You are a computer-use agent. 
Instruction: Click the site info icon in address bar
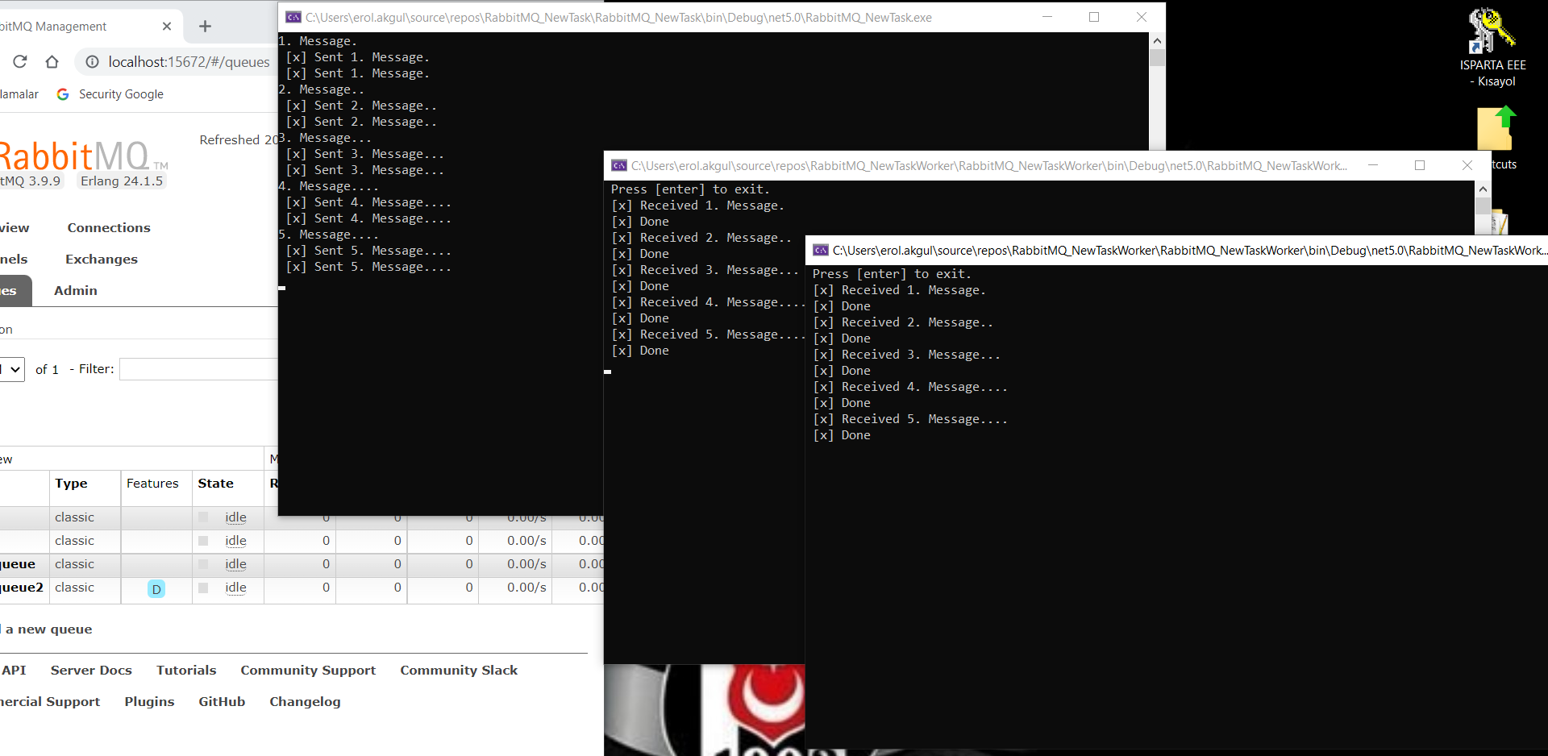tap(93, 62)
